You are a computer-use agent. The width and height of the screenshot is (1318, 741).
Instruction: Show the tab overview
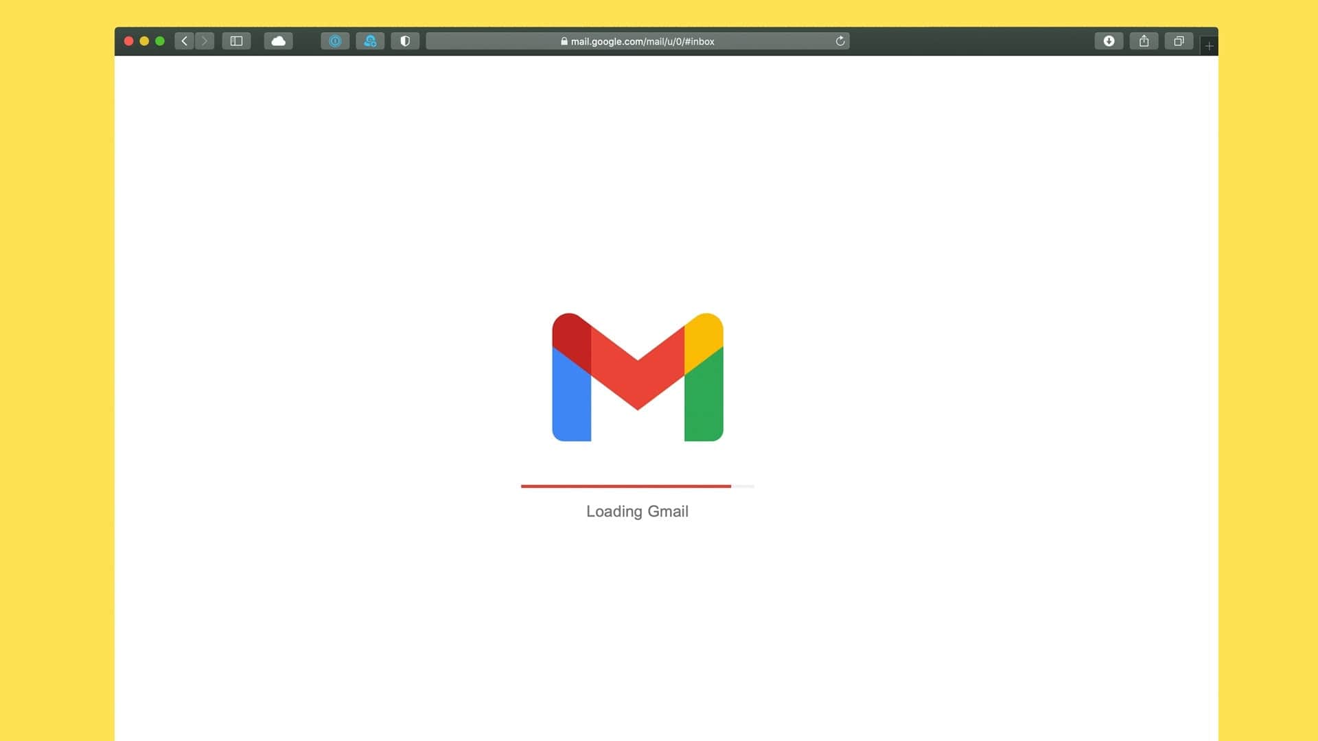[1179, 41]
